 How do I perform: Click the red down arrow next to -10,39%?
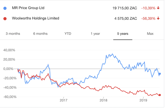158,8
